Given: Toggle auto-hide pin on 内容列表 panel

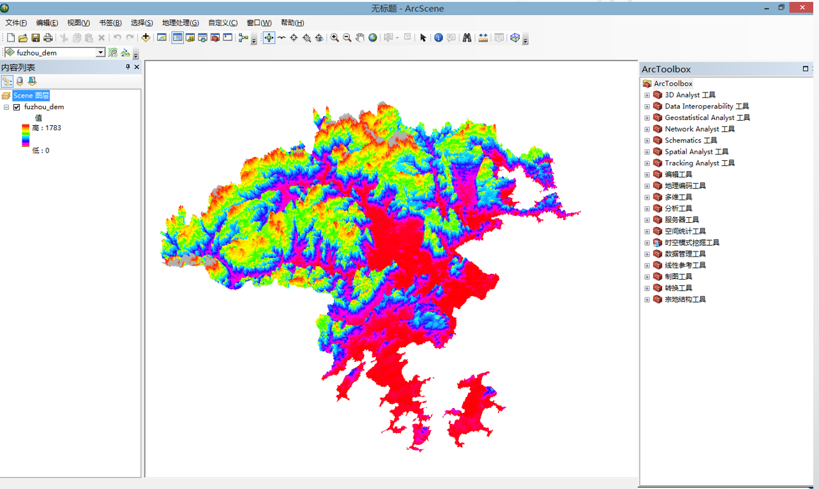Looking at the screenshot, I should tap(128, 67).
